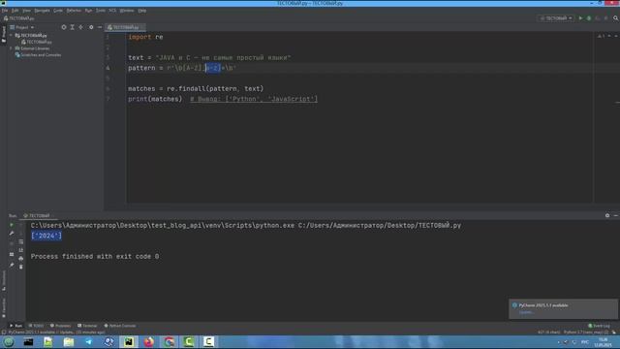Click Expand All icon in Project panel header
Viewport: 620px width, 349px height.
click(73, 27)
